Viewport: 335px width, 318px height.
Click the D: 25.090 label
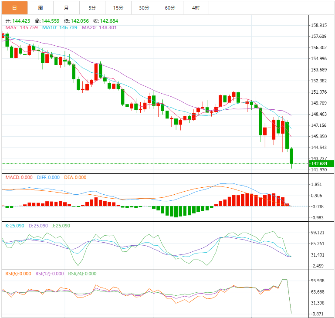38,226
